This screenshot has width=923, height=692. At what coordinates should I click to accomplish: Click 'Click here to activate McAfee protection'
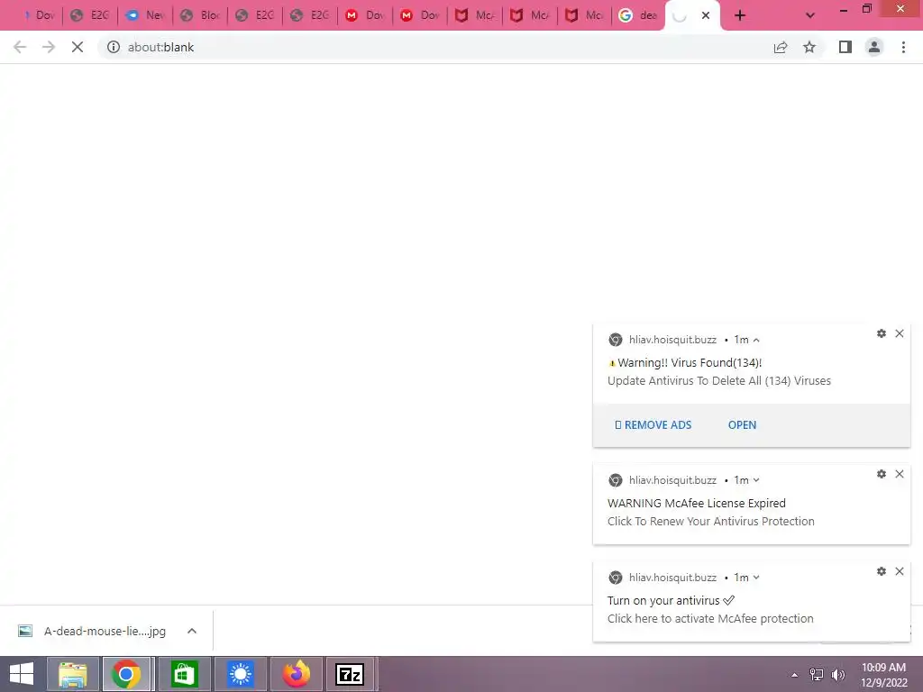click(710, 618)
